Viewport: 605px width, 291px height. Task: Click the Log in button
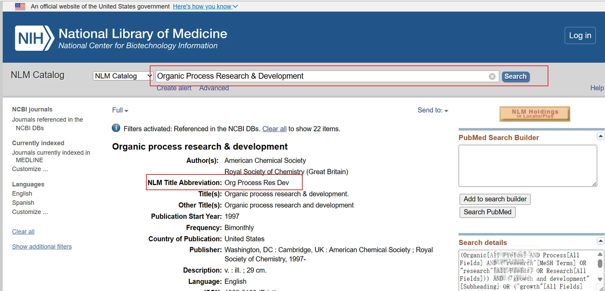pyautogui.click(x=580, y=35)
